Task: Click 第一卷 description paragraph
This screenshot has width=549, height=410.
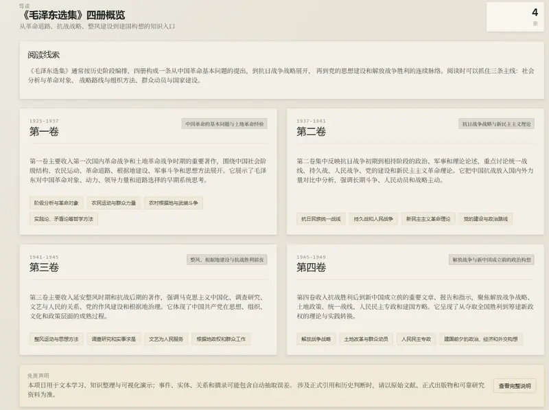Action: coord(148,170)
